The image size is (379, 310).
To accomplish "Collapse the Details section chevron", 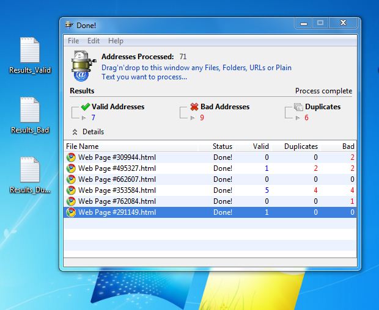I will [x=75, y=132].
